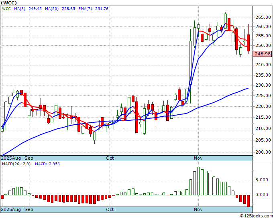
Task: Click the EMA(7) value 251.76
Action: 102,9
